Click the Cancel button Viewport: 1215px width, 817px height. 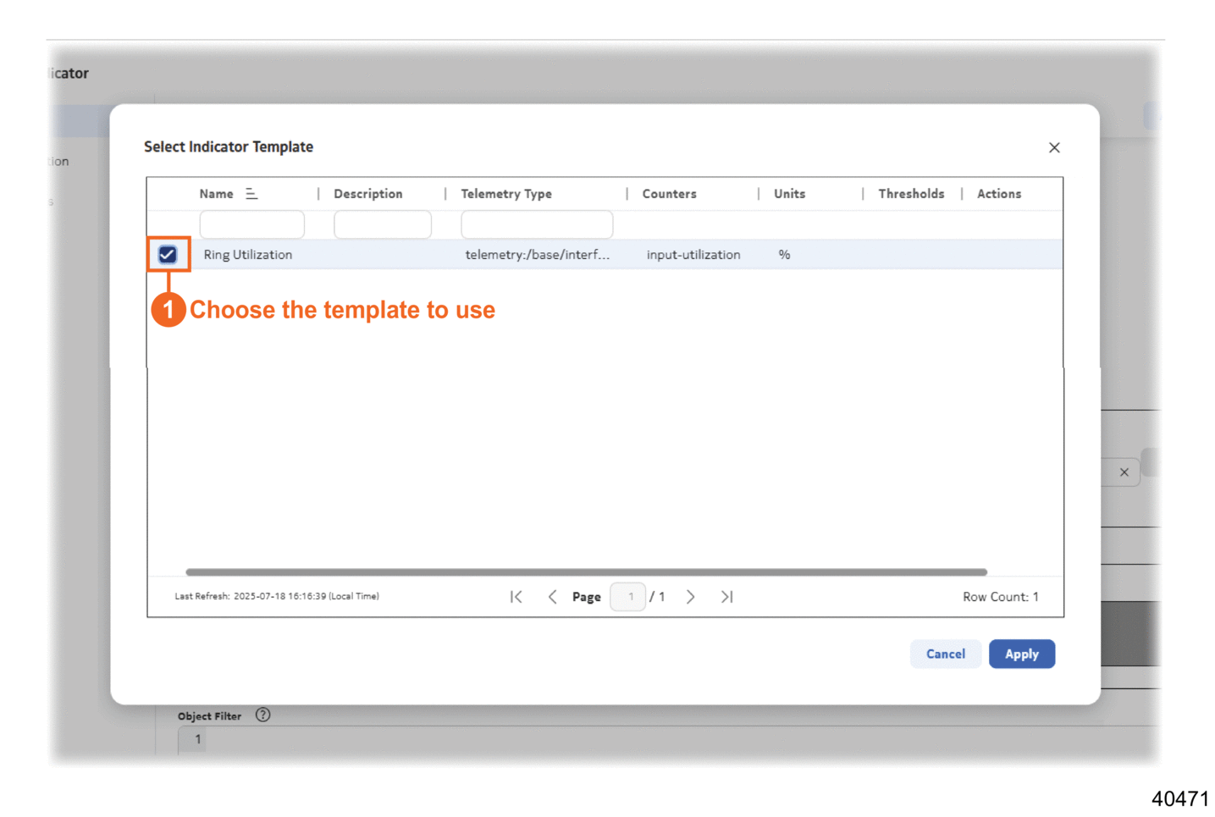945,654
